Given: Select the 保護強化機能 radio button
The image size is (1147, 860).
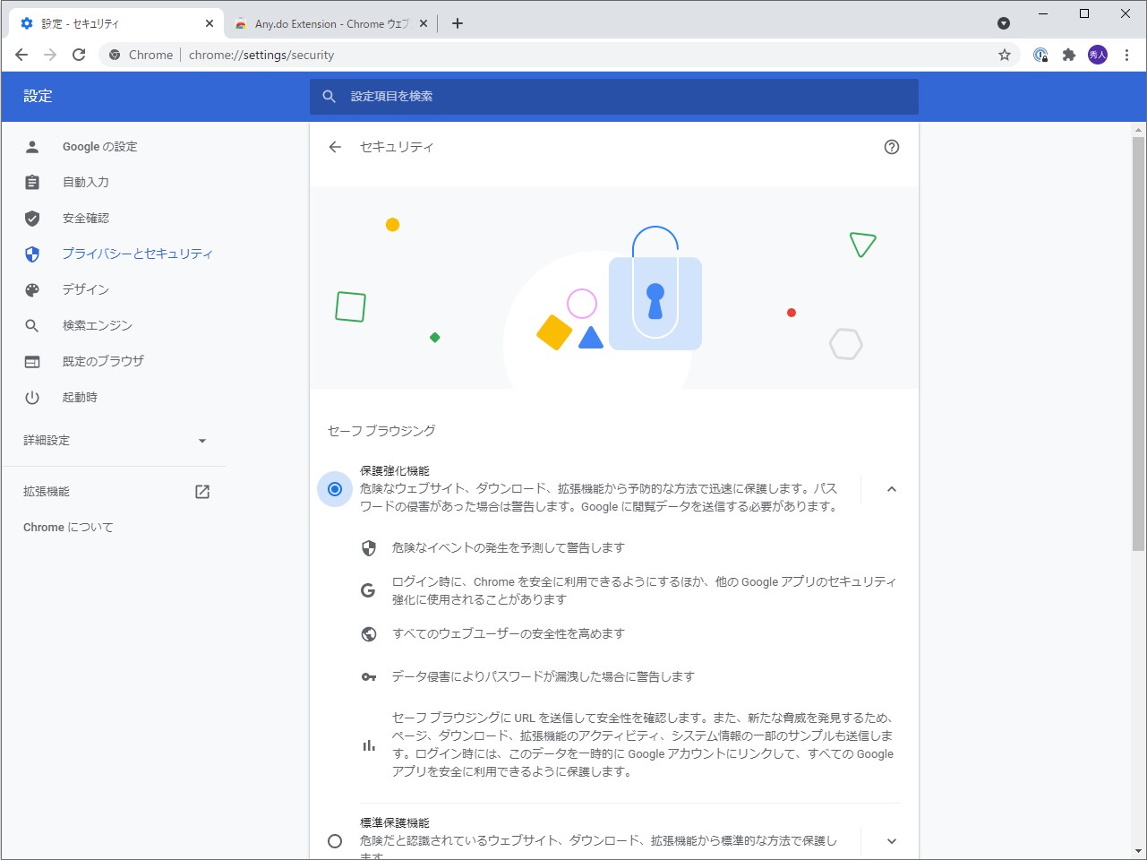Looking at the screenshot, I should (x=334, y=489).
